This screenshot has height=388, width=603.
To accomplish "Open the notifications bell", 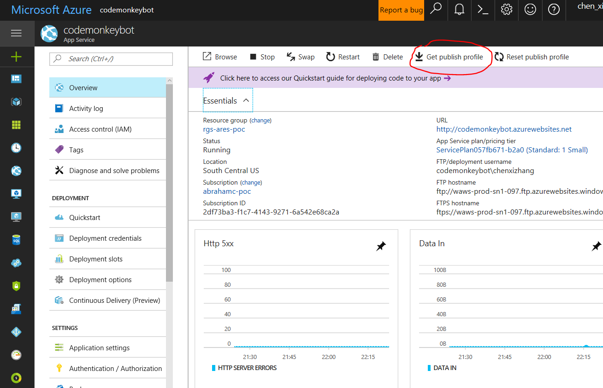I will (x=459, y=10).
